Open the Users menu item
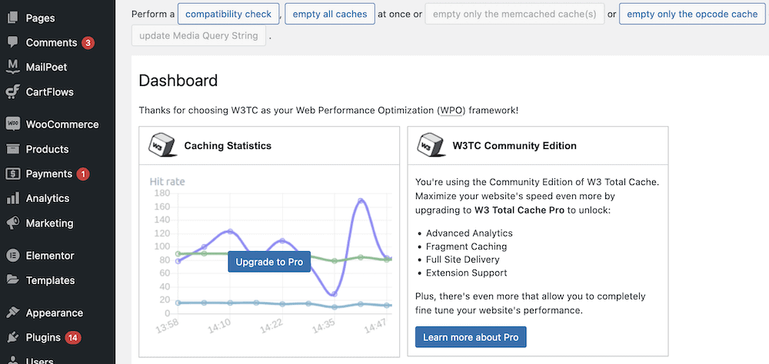The width and height of the screenshot is (769, 364). coord(39,361)
